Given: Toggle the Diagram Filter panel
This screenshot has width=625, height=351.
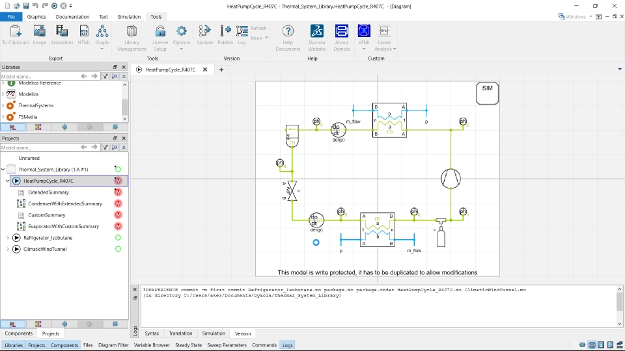Looking at the screenshot, I should [113, 345].
